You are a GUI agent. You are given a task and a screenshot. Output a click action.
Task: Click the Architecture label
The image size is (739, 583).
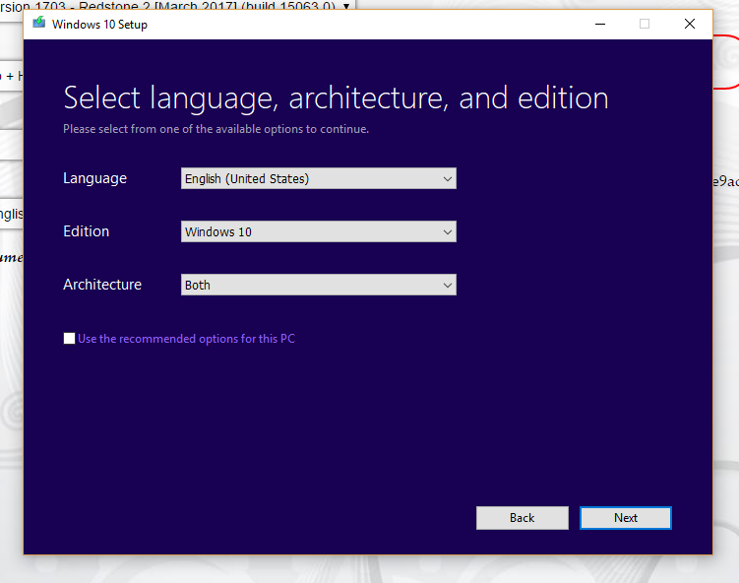pyautogui.click(x=102, y=285)
